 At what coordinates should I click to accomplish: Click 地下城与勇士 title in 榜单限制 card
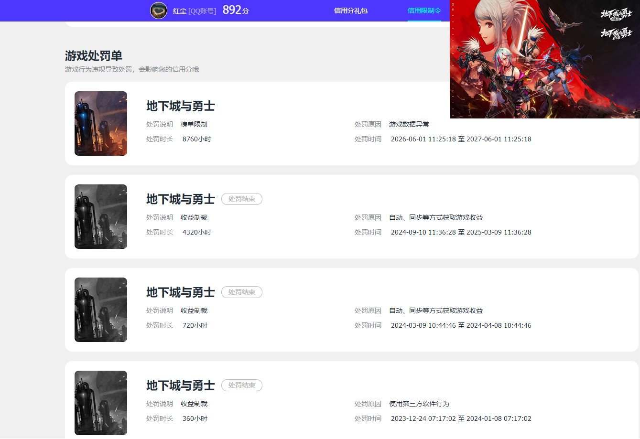[x=181, y=106]
